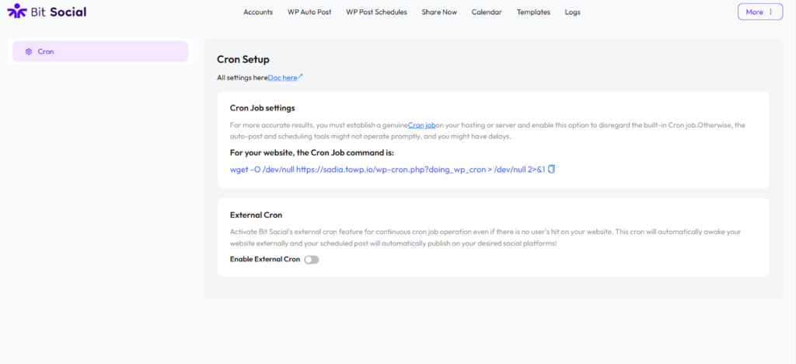The height and width of the screenshot is (364, 796).
Task: Click the three-dot icon in the More button
Action: pos(770,12)
